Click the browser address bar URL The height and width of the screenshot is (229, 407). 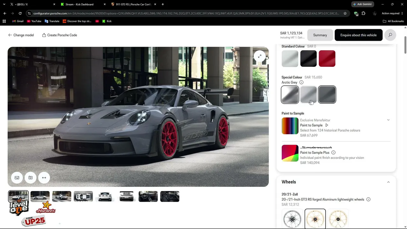186,13
